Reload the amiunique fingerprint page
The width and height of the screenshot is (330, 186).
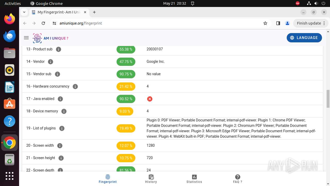43,23
